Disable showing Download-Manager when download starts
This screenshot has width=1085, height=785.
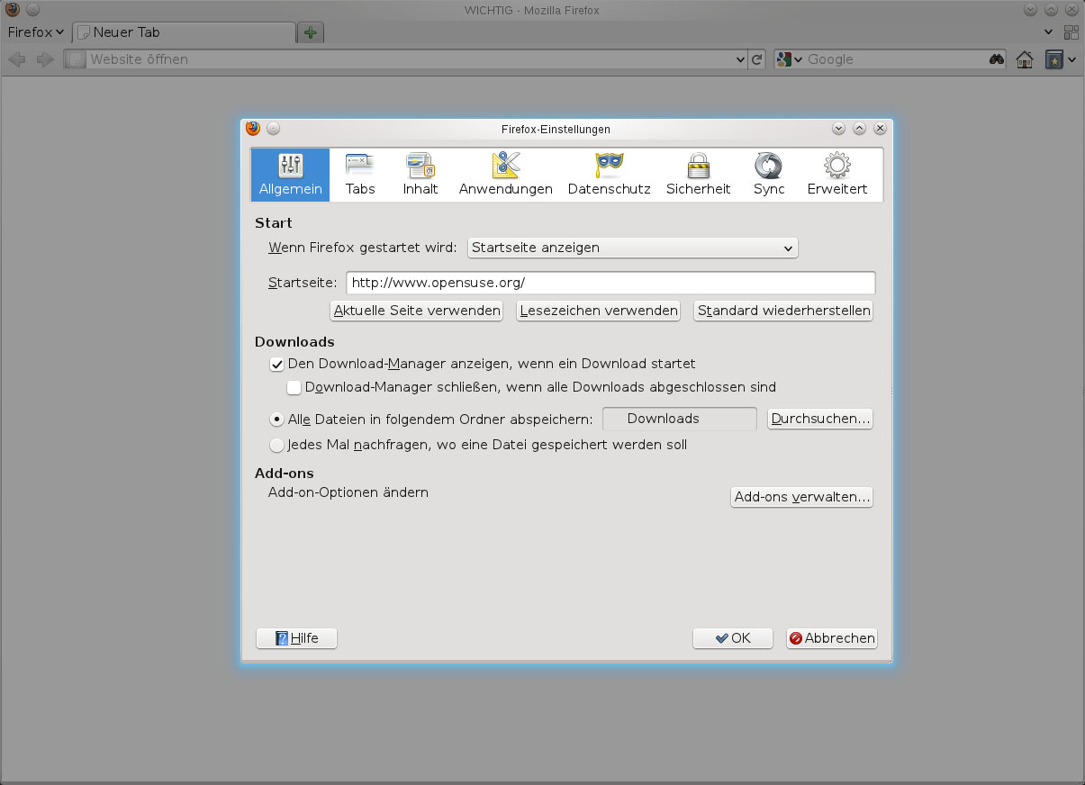tap(277, 364)
